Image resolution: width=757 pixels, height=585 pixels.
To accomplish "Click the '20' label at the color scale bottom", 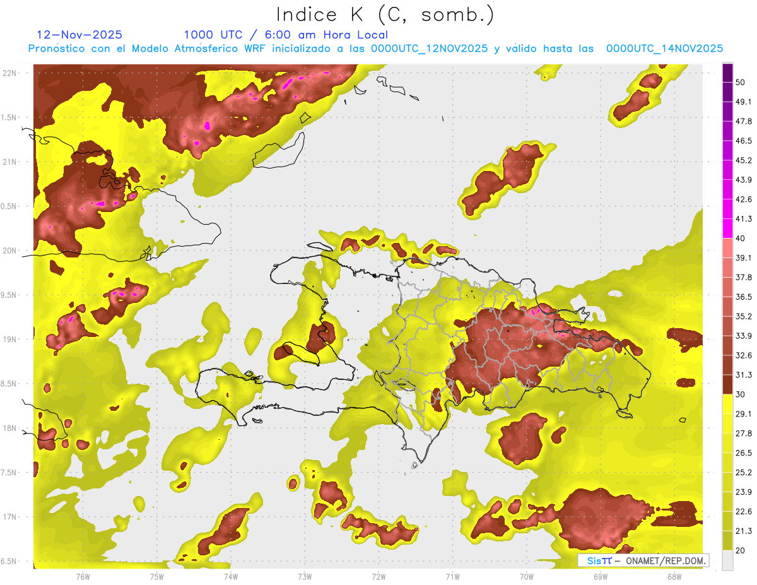I will click(741, 551).
